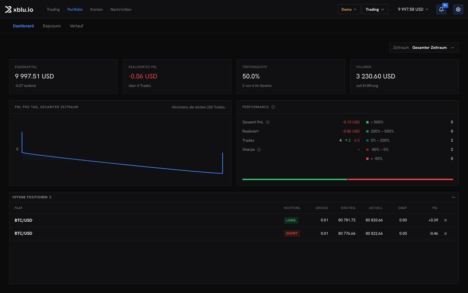Click the 'über 4 Trades' text
Image resolution: width=468 pixels, height=293 pixels.
coord(140,86)
